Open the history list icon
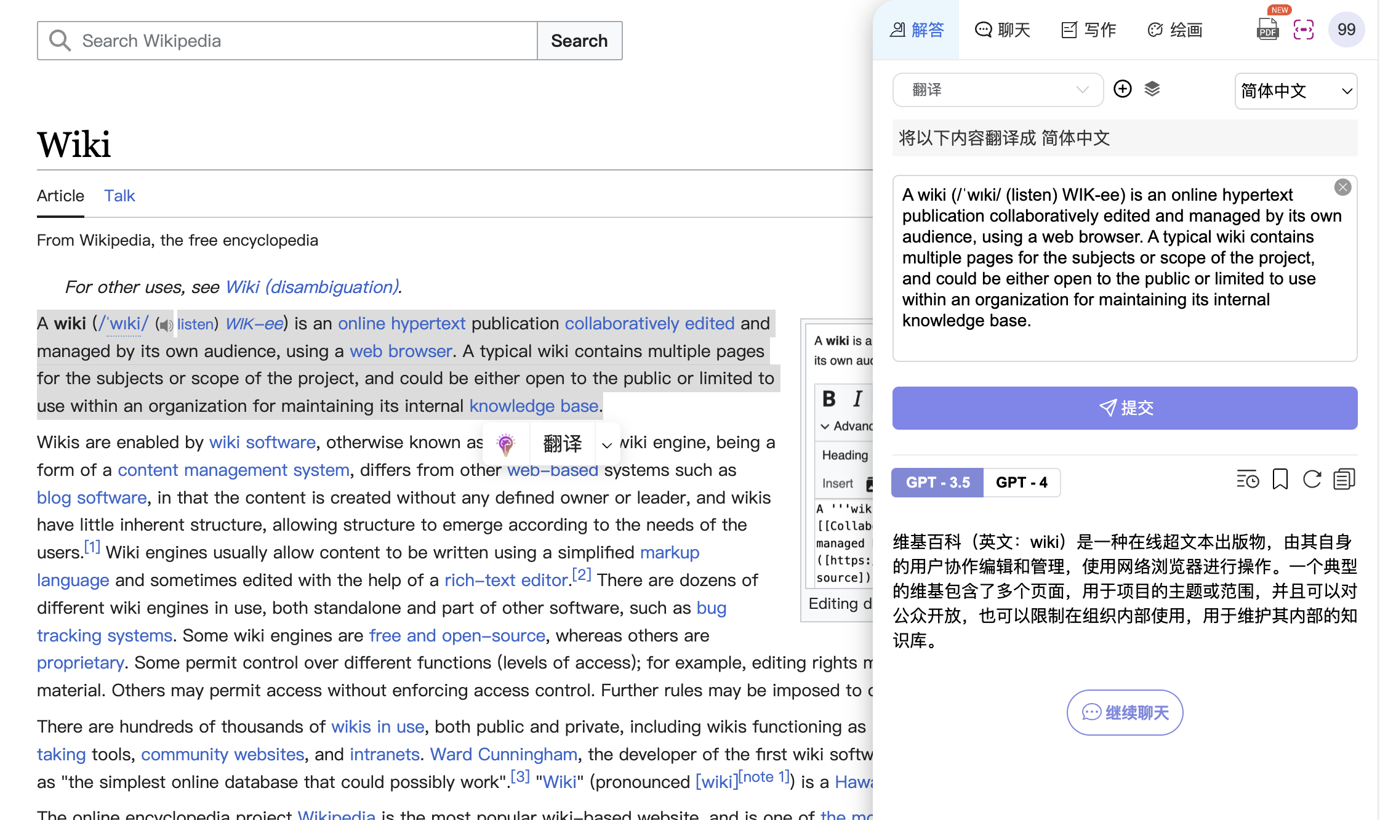The height and width of the screenshot is (820, 1380). click(1247, 479)
